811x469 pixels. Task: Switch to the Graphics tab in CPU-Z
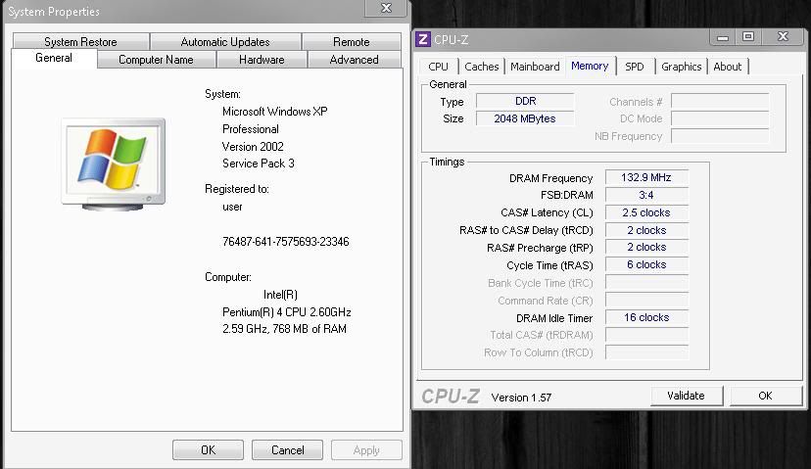[681, 67]
